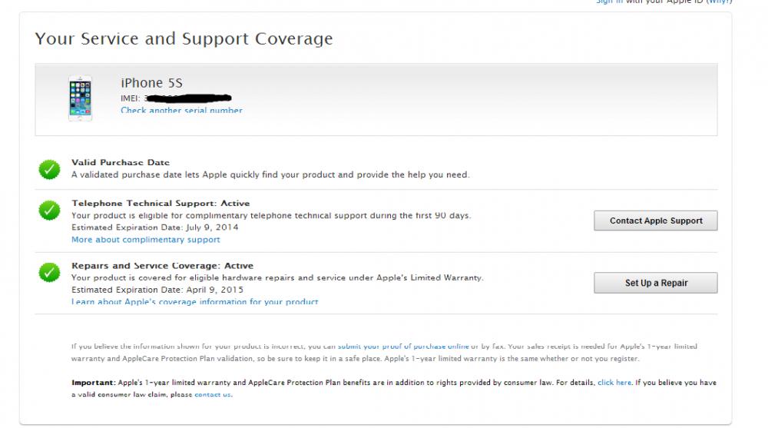Open the 'contact us' link
Image resolution: width=768 pixels, height=428 pixels.
pyautogui.click(x=213, y=395)
